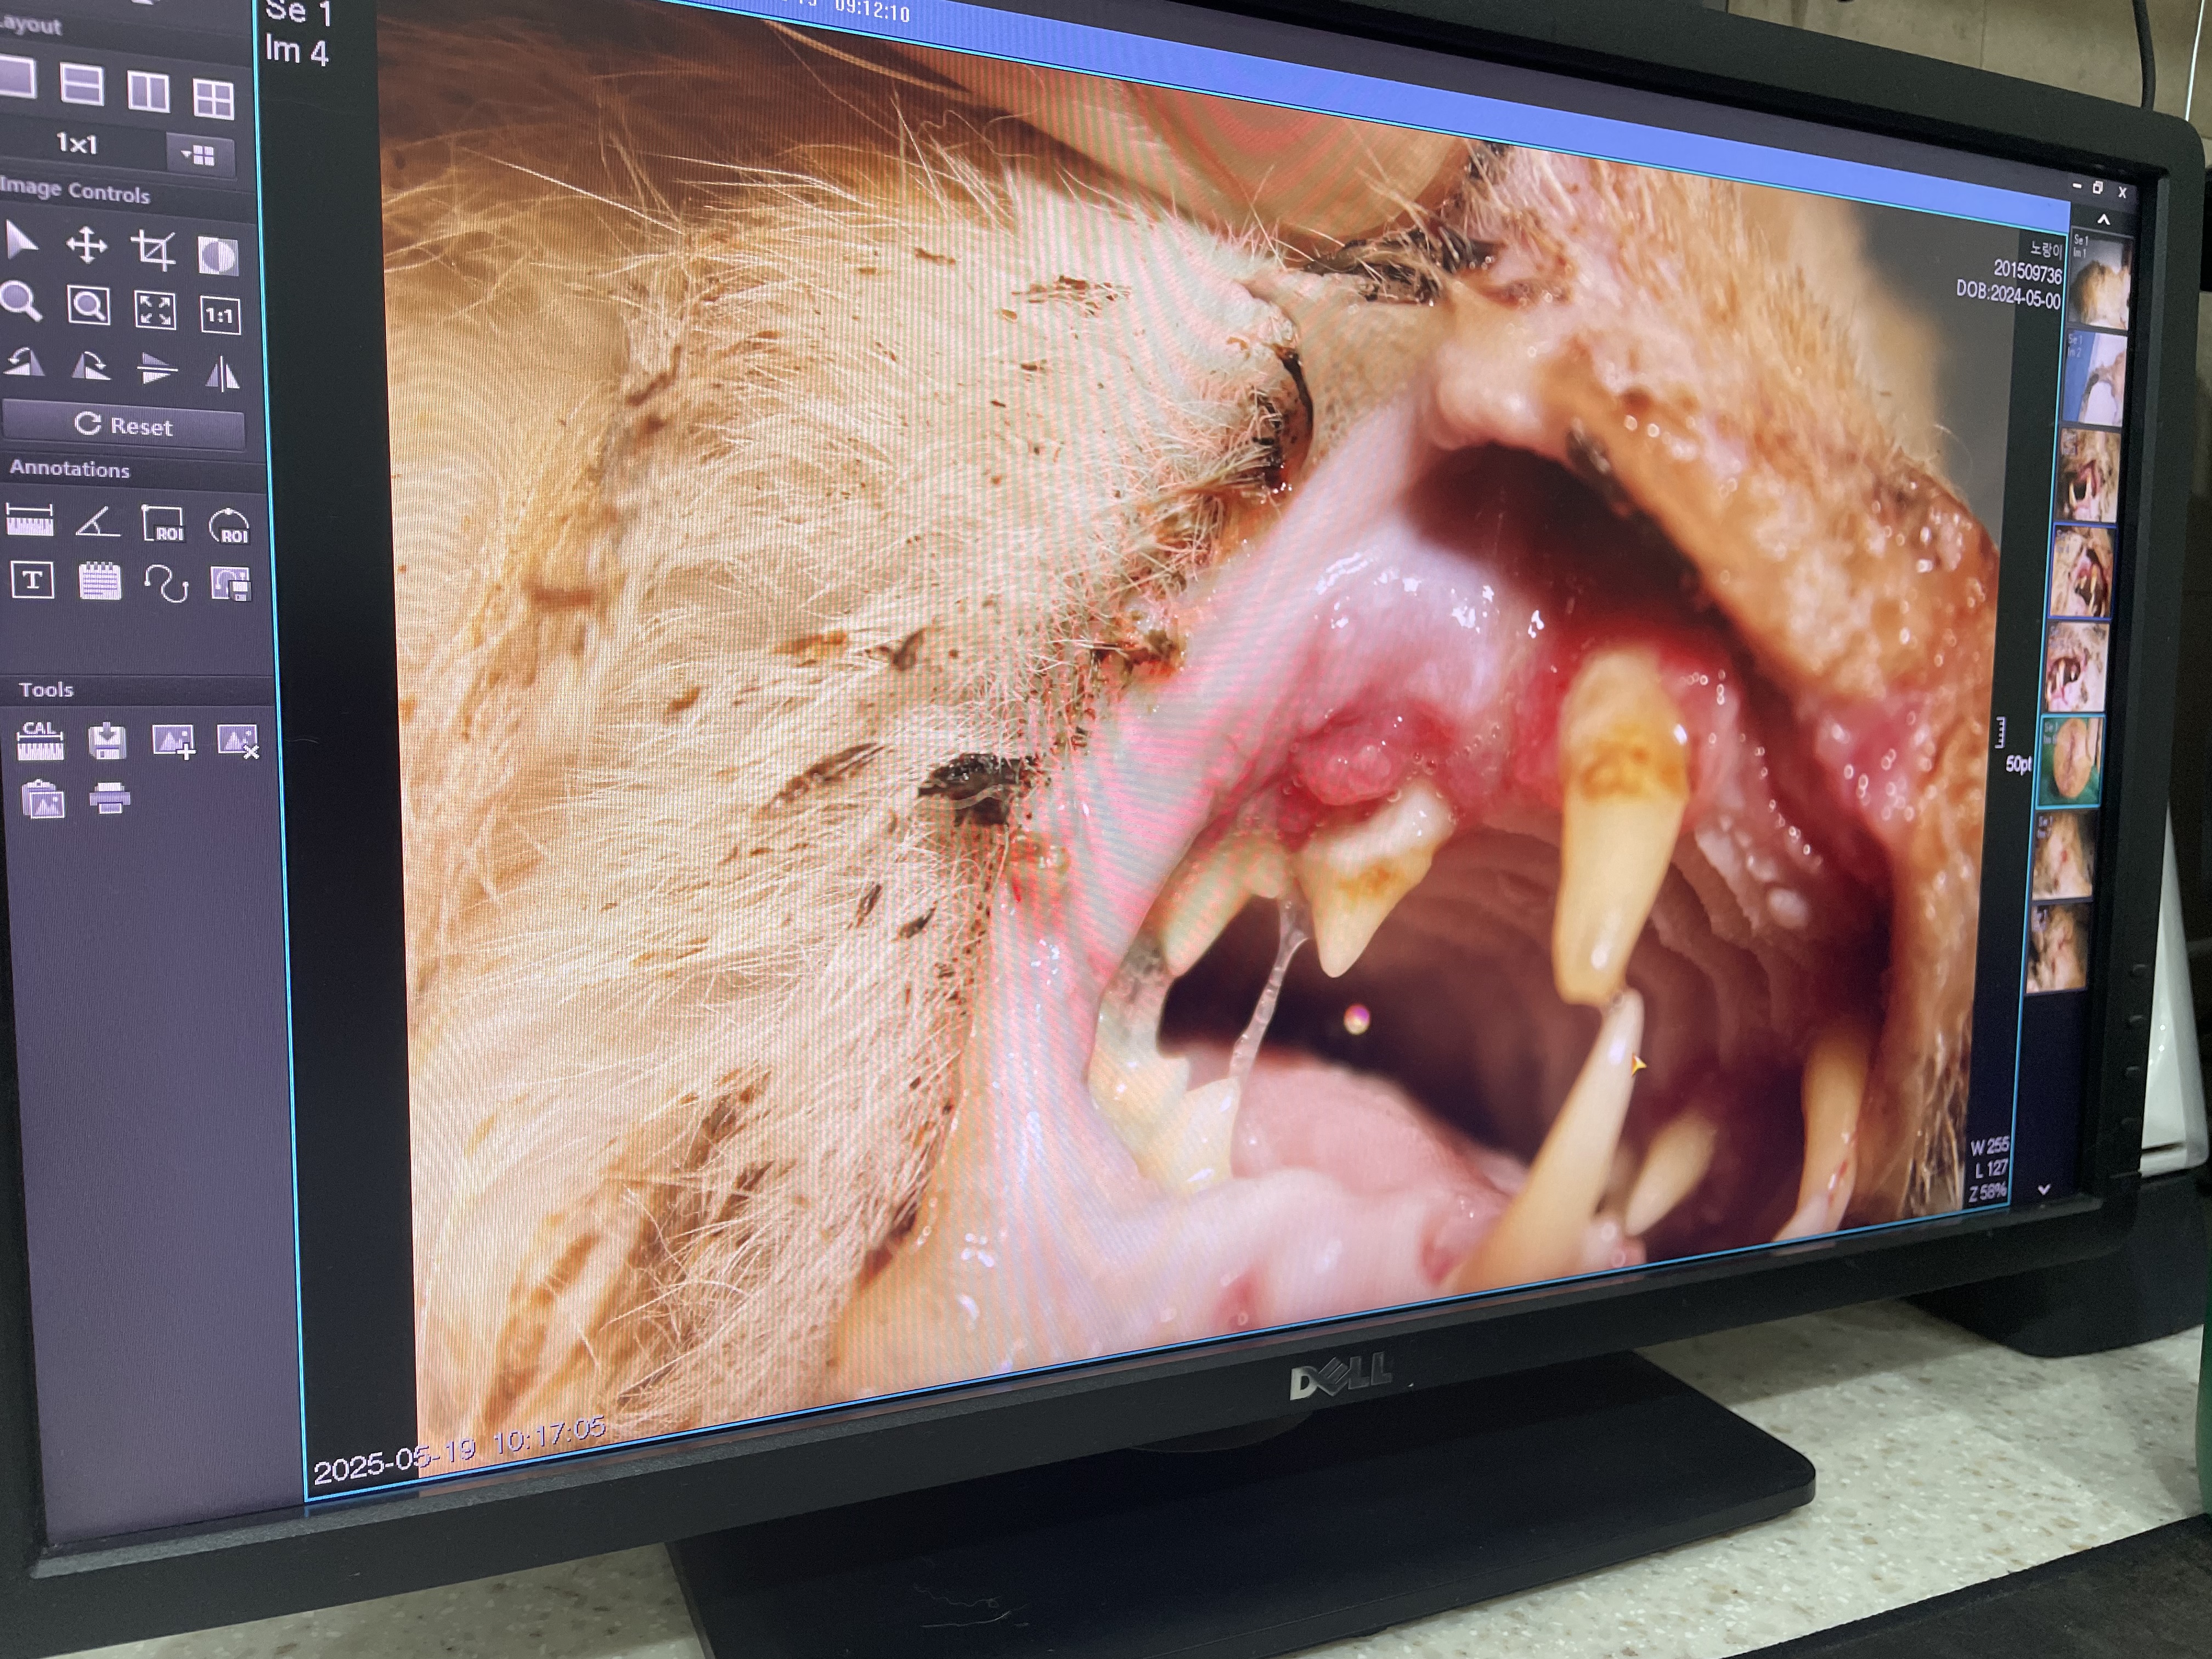Select the ruler measurement annotation tool

click(30, 520)
